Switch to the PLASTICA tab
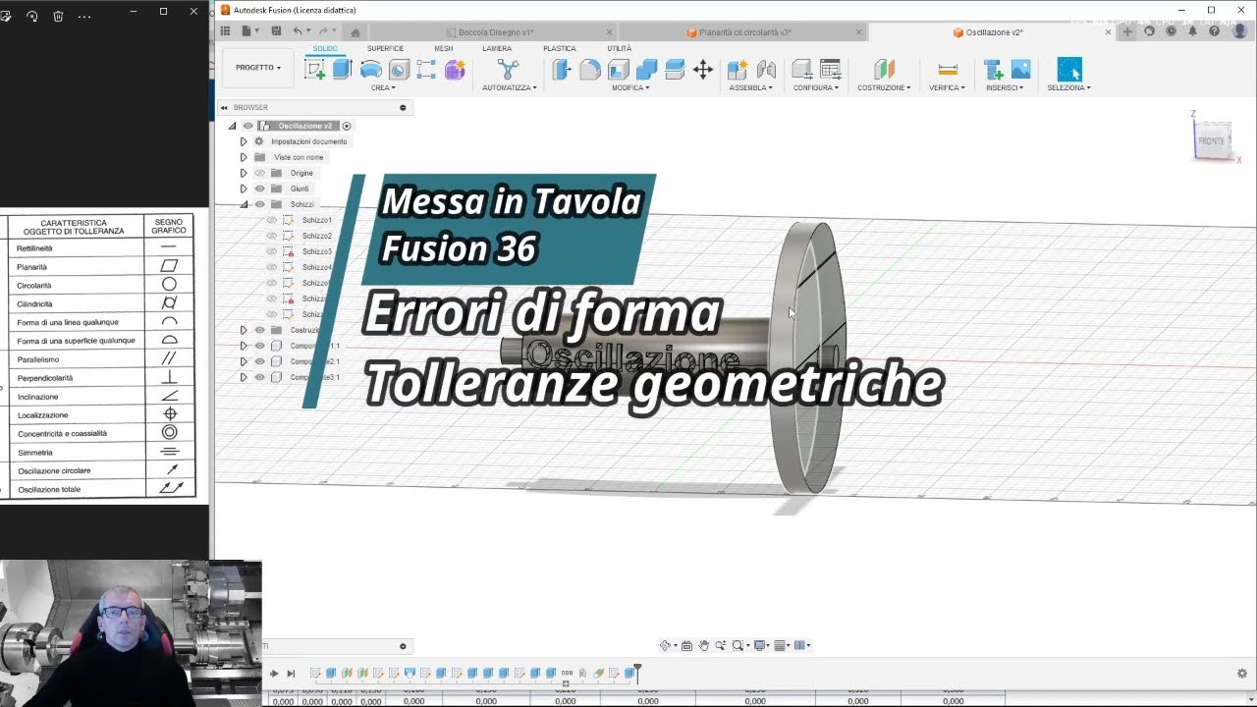Screen dimensions: 1257x707 [560, 48]
